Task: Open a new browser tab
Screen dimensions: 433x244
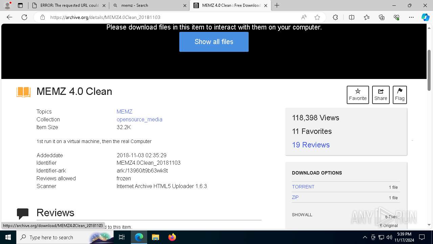Action: pyautogui.click(x=277, y=5)
